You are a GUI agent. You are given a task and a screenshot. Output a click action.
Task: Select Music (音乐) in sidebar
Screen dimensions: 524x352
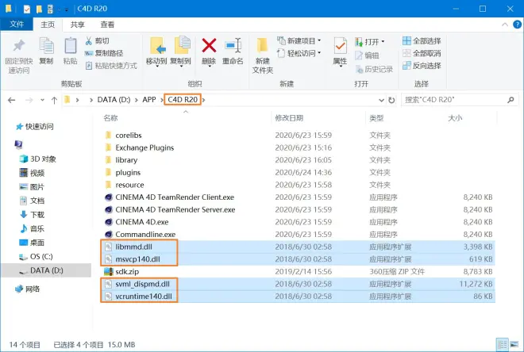tap(32, 228)
